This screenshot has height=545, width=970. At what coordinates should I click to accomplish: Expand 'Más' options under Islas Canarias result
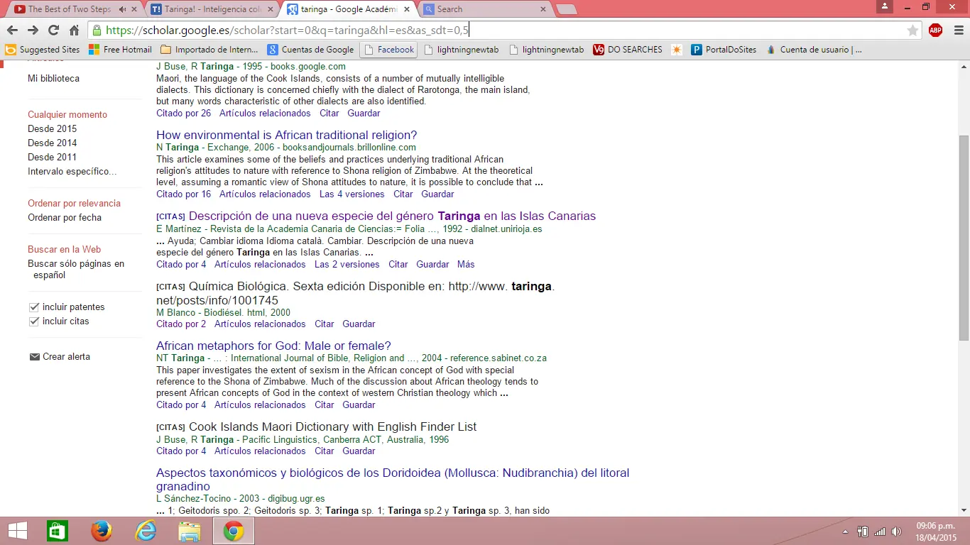pyautogui.click(x=466, y=264)
